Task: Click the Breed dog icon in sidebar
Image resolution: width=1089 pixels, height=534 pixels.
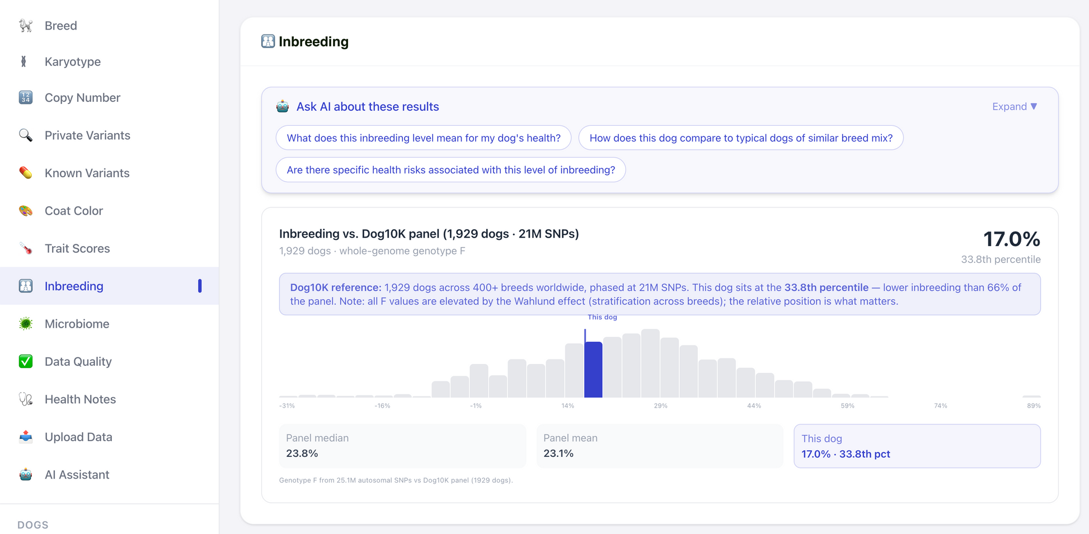Action: click(x=25, y=26)
